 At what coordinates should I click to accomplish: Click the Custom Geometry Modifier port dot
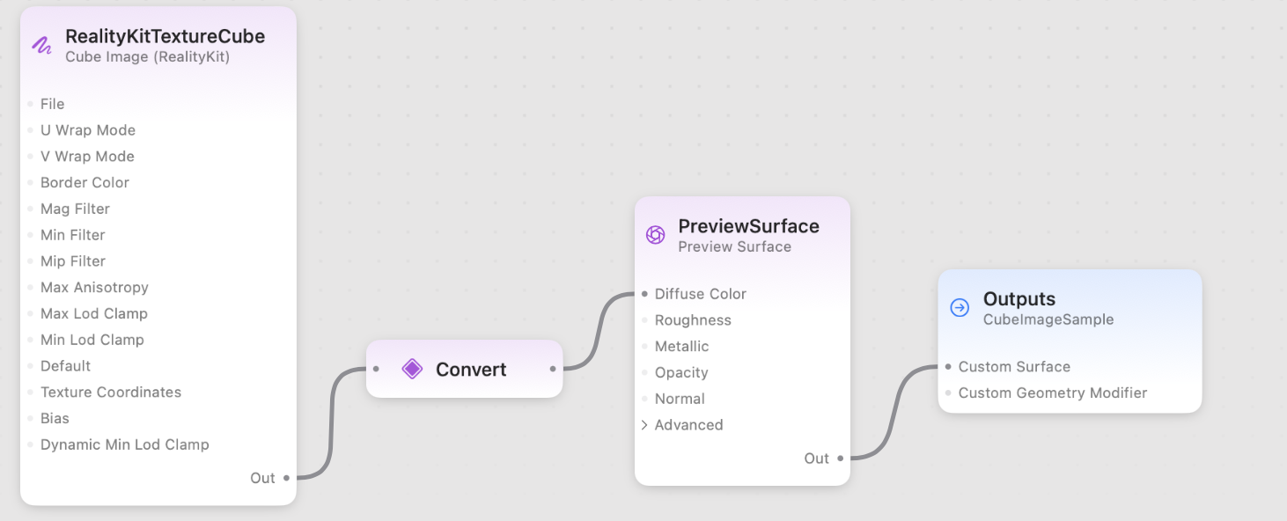pos(946,393)
